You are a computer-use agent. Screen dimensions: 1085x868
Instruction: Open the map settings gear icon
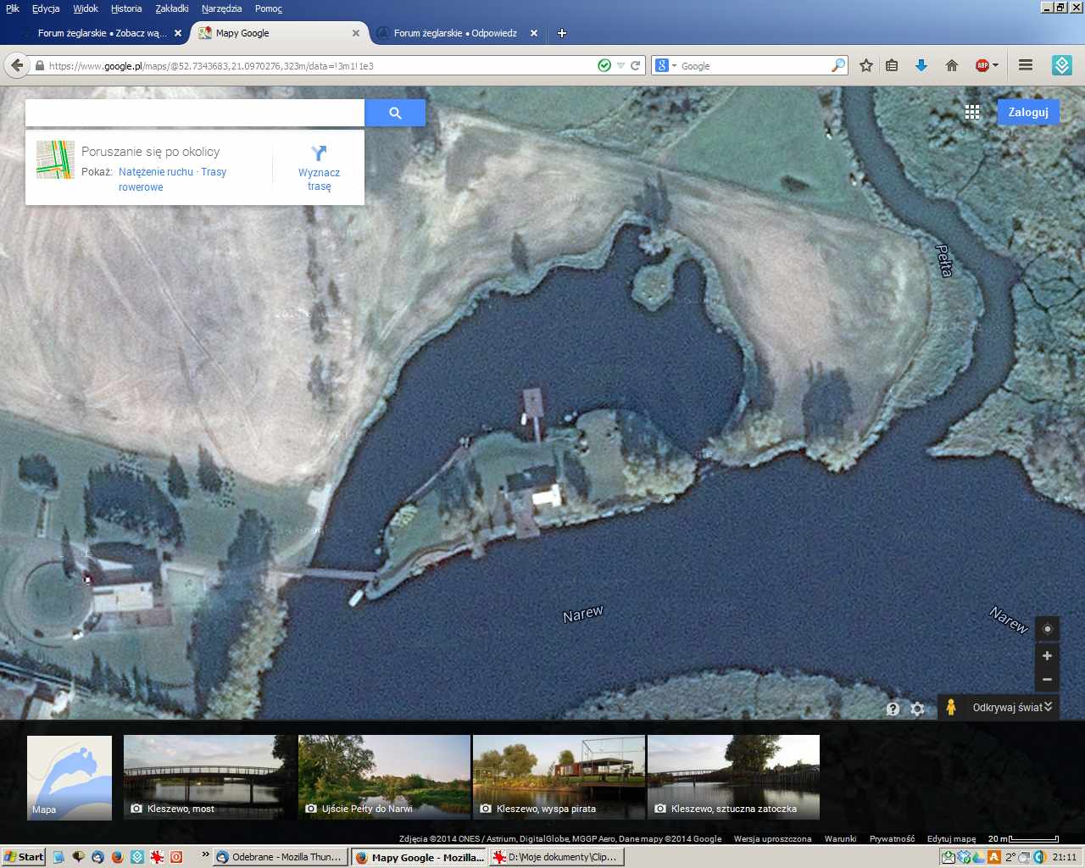click(x=917, y=709)
